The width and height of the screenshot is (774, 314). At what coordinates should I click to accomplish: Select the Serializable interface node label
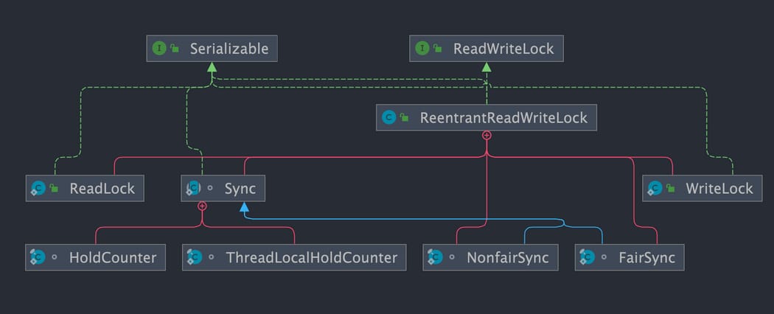(x=229, y=49)
